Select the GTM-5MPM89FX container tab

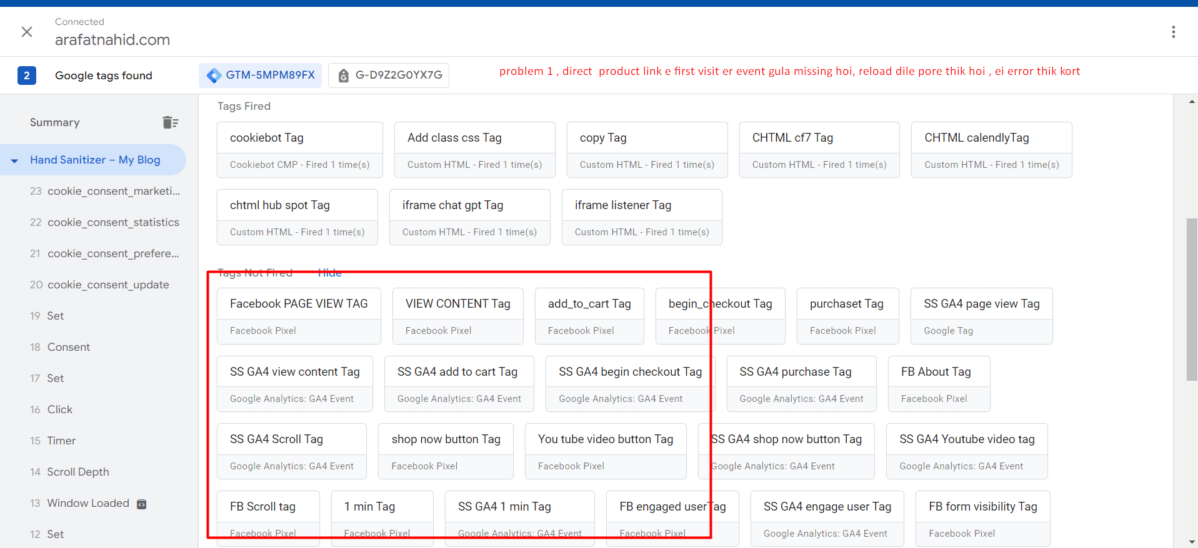261,76
